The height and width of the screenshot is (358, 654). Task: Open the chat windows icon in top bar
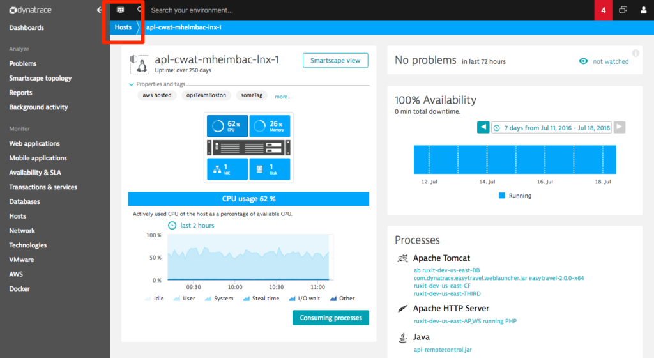click(x=623, y=10)
